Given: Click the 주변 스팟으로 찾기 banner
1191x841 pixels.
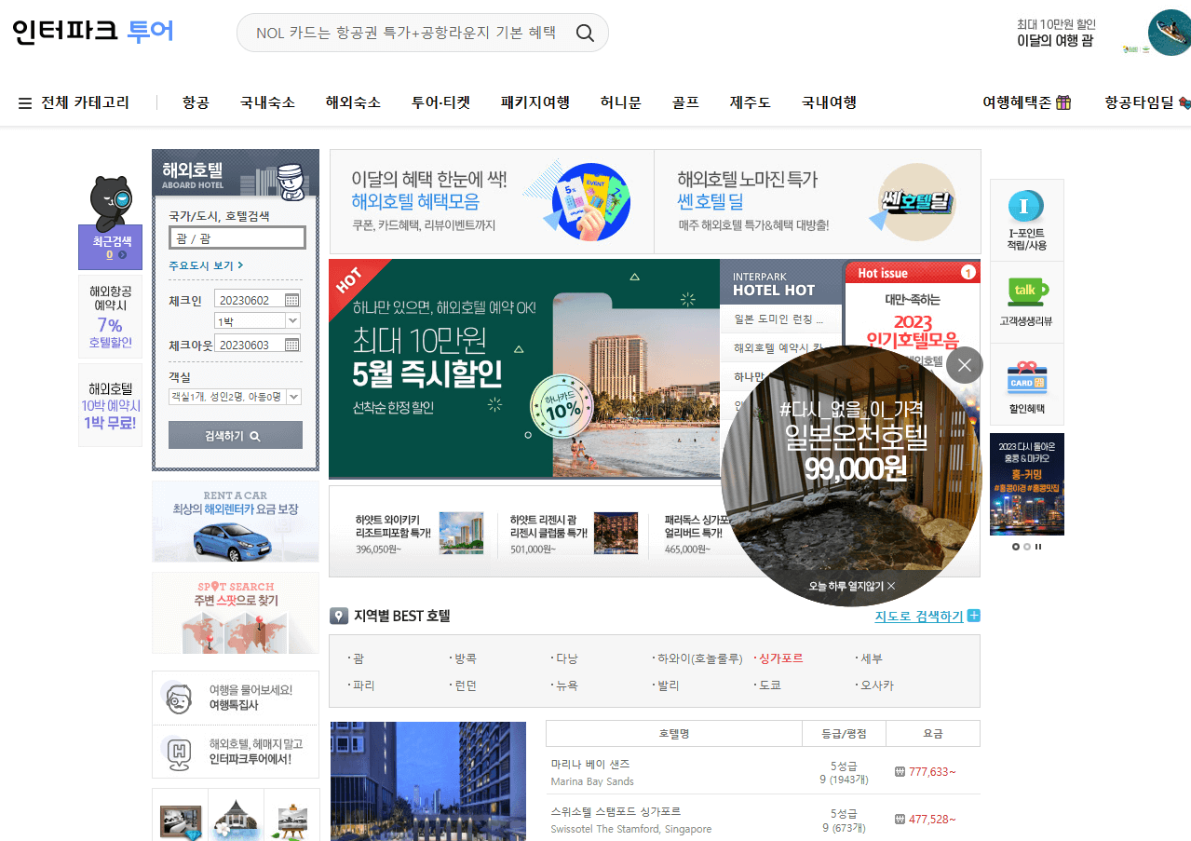Looking at the screenshot, I should [236, 613].
